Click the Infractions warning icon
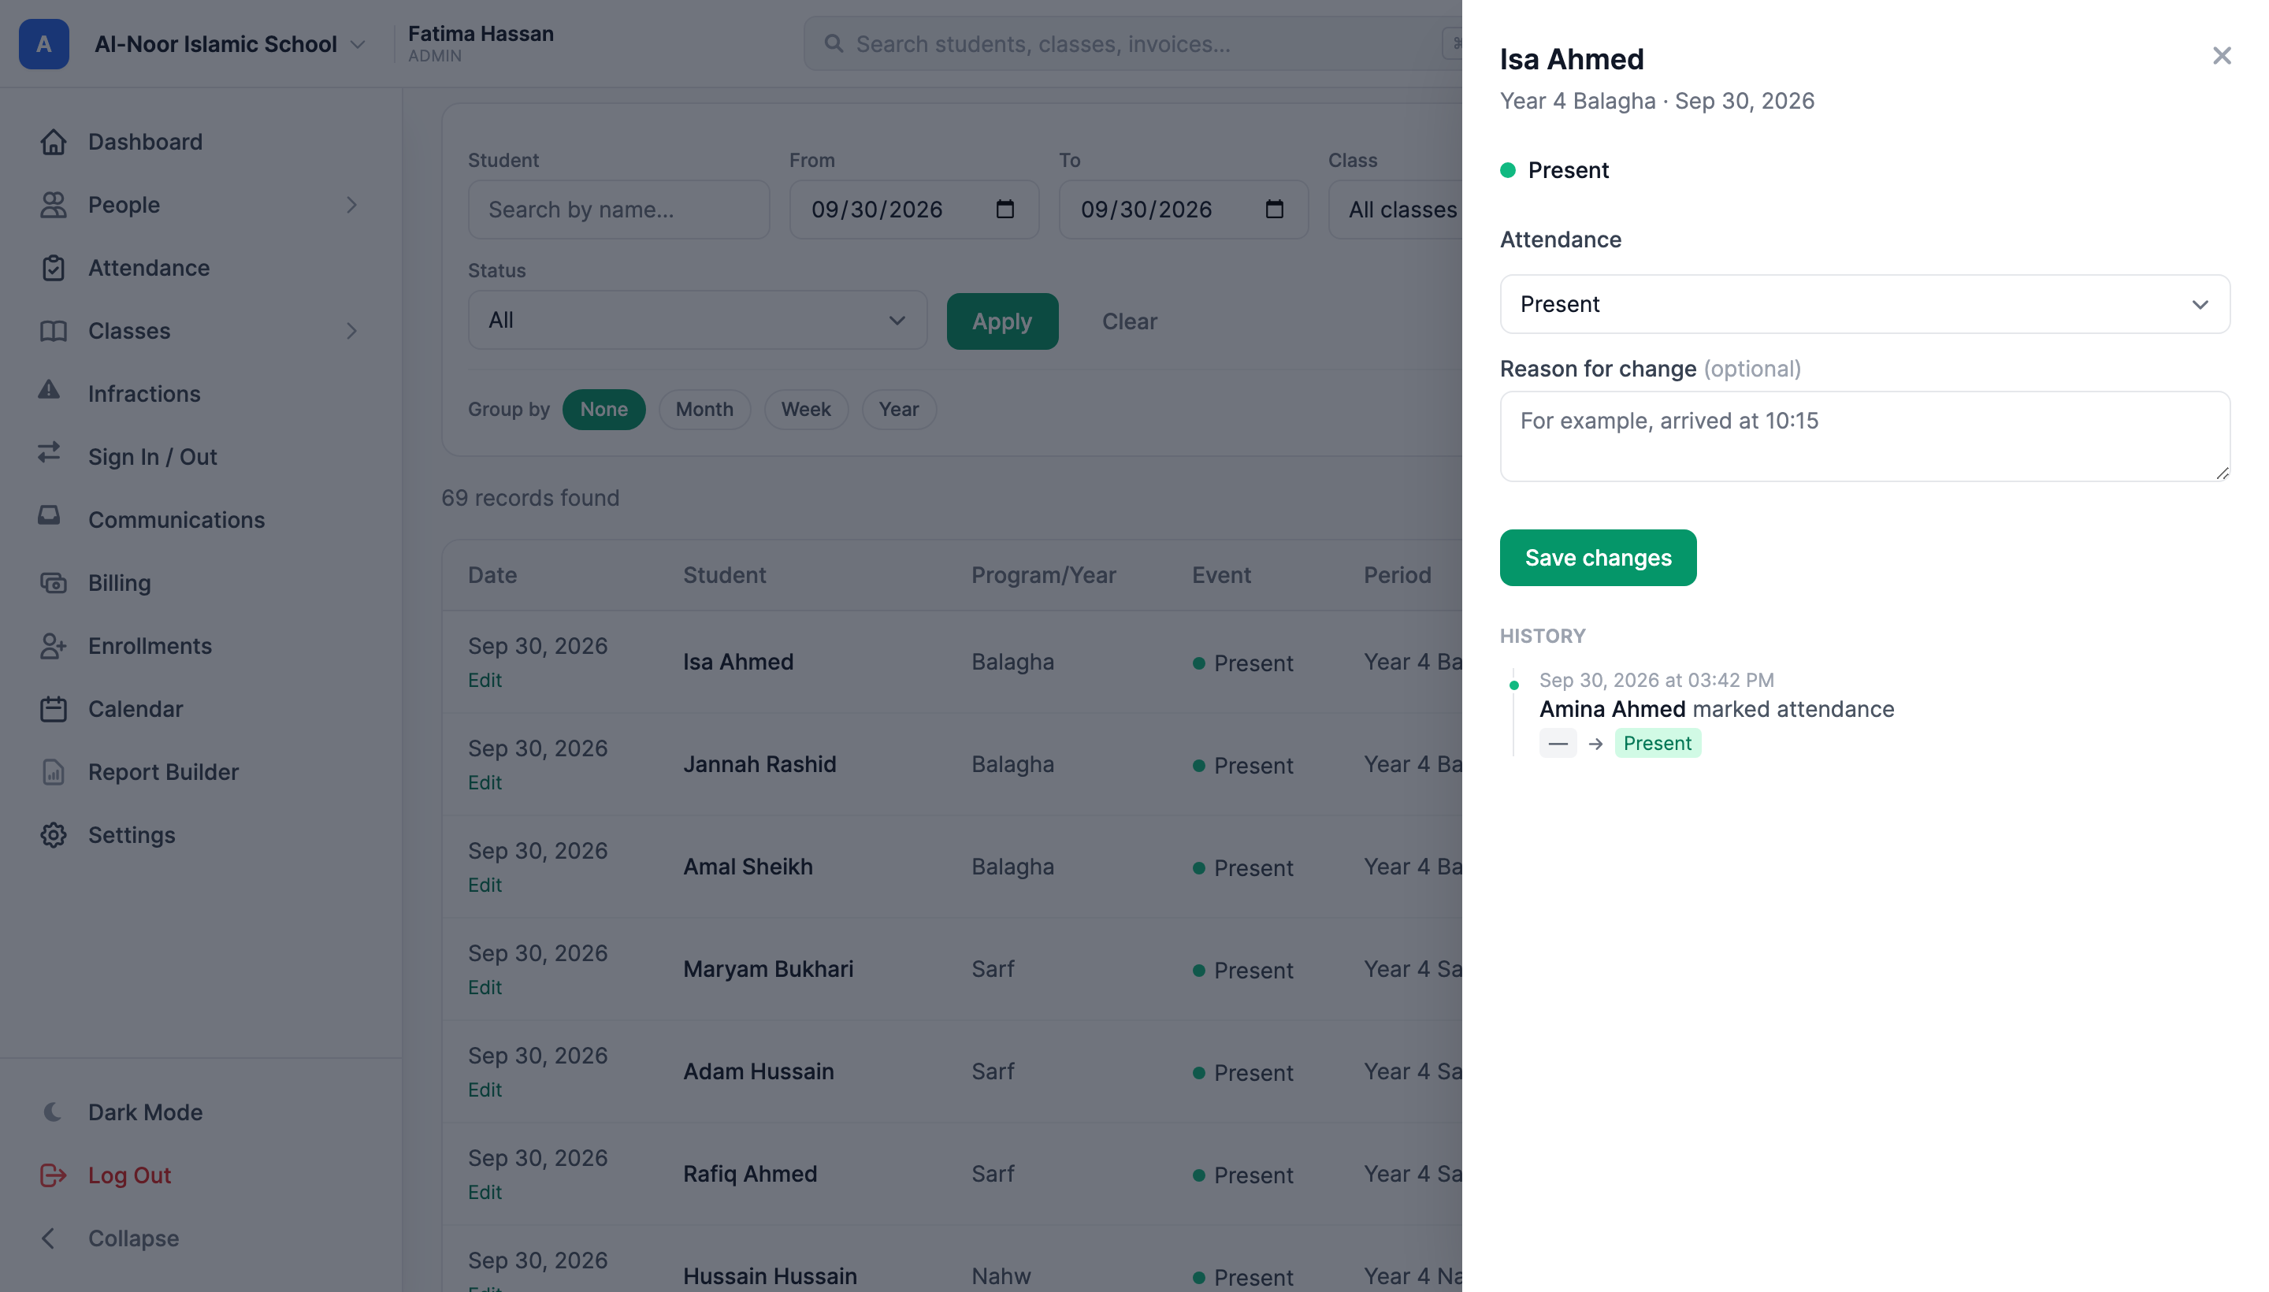 click(x=50, y=389)
